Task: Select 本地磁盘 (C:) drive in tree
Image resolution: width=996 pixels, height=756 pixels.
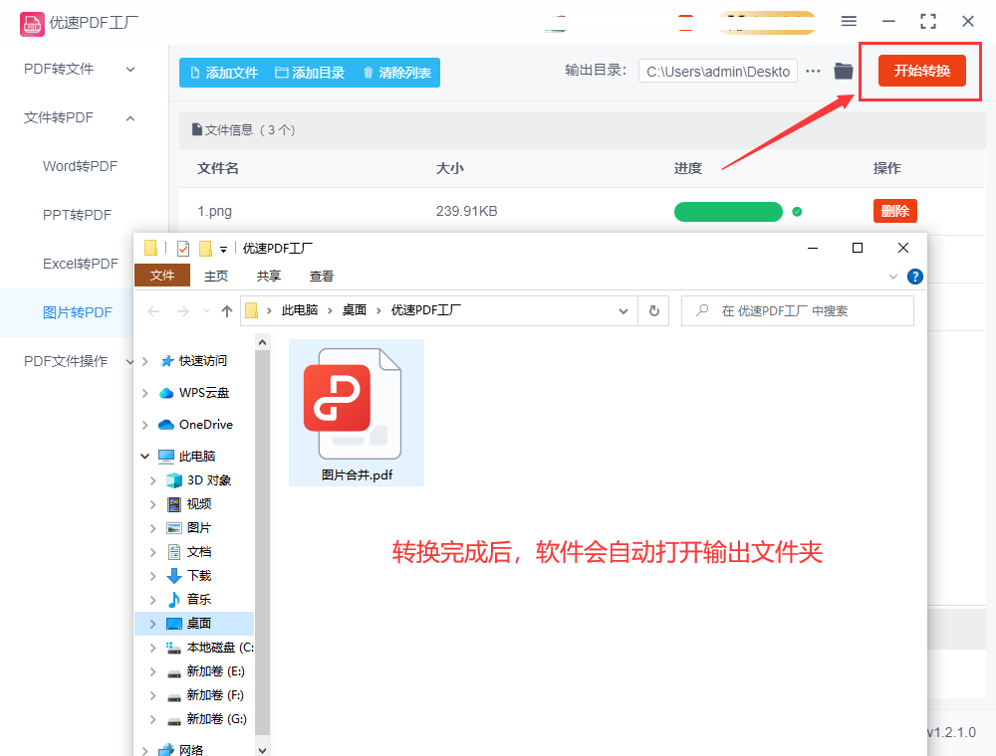Action: (x=220, y=647)
